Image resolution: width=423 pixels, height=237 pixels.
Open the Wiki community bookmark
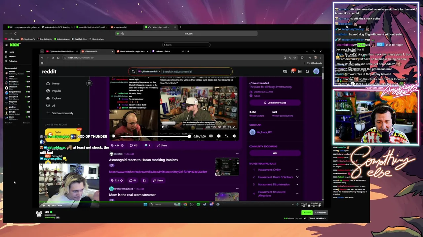(275, 153)
